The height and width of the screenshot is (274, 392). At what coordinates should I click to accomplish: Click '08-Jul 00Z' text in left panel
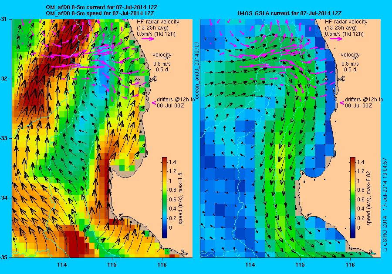coord(170,105)
